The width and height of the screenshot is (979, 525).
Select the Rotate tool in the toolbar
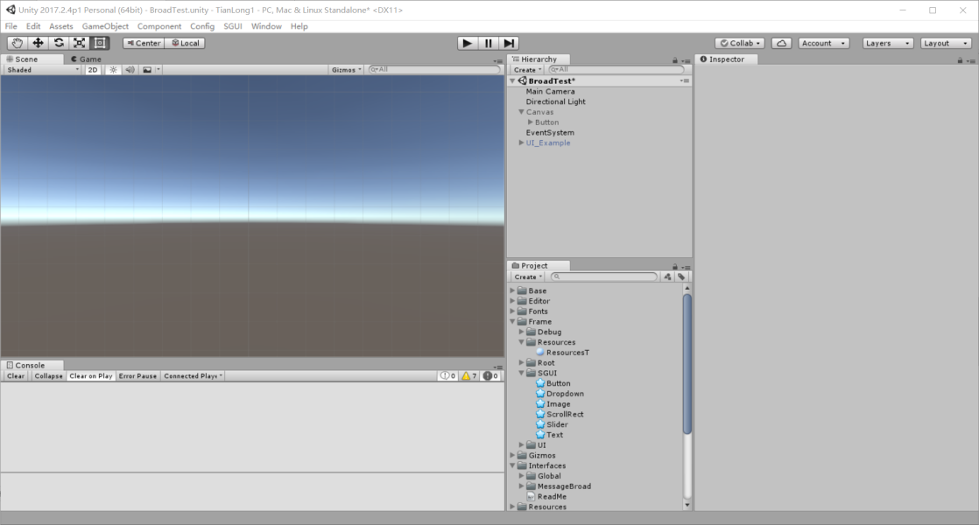(x=59, y=43)
